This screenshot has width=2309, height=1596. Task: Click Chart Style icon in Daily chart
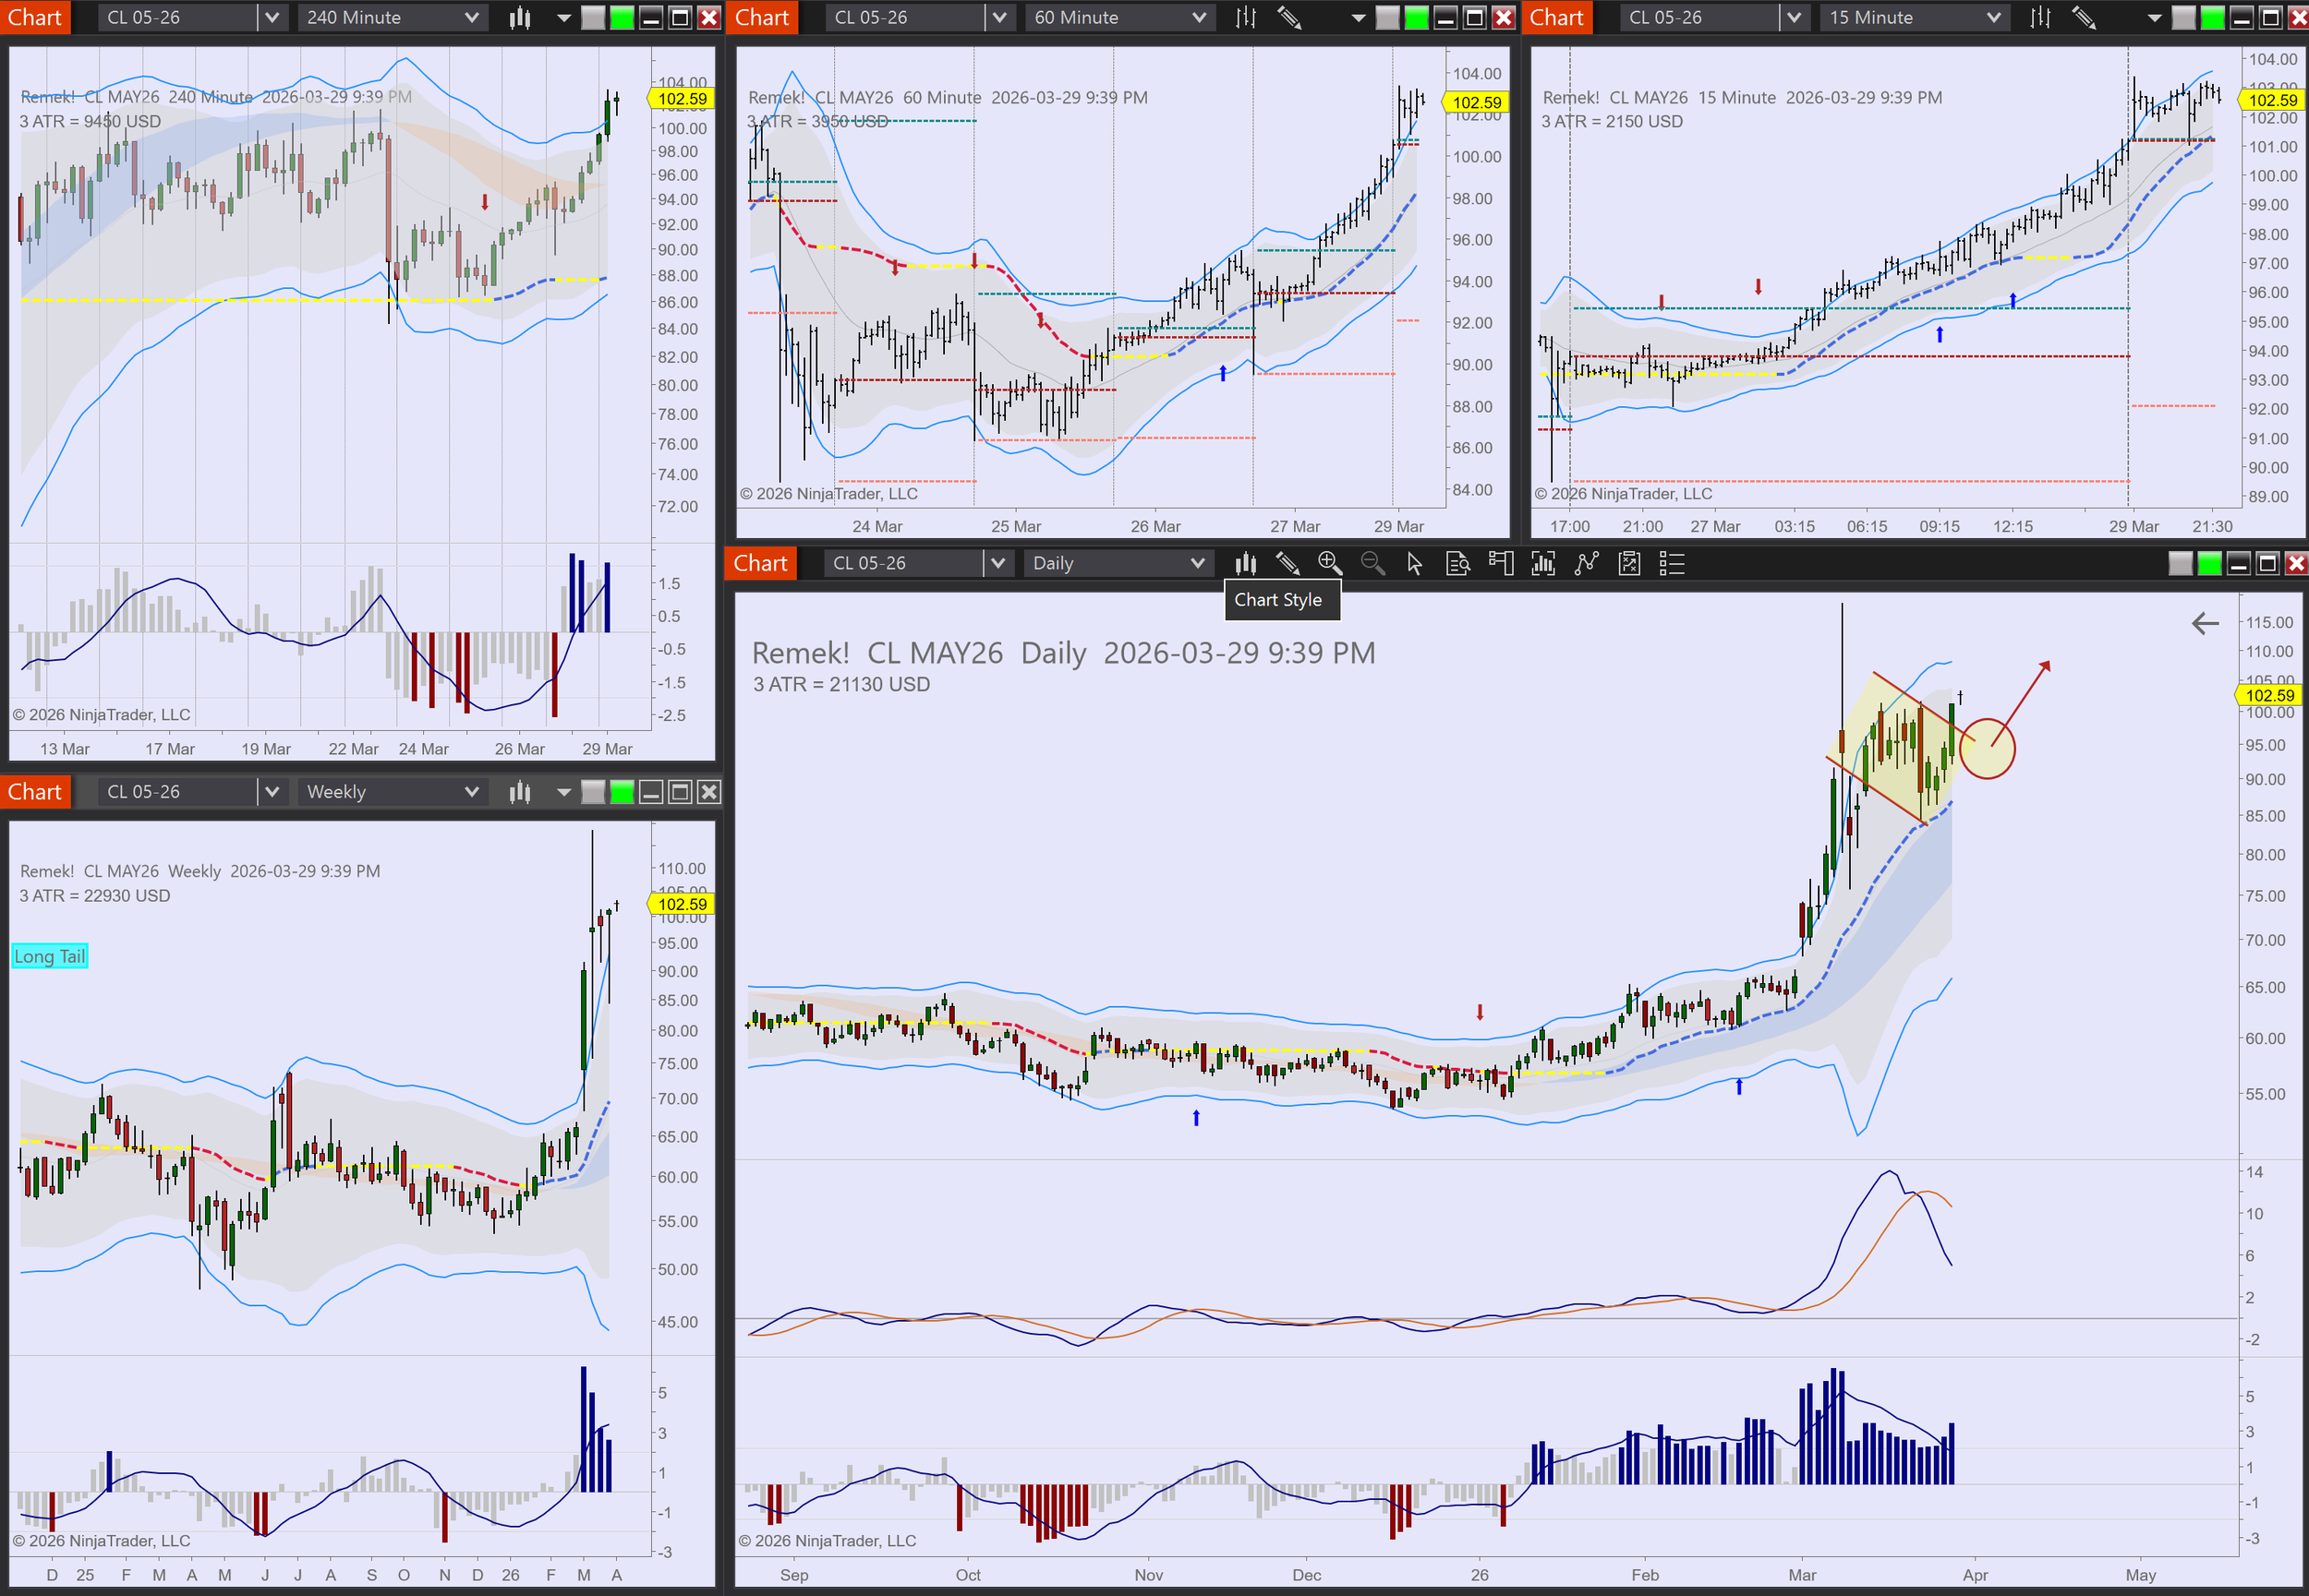[x=1244, y=564]
